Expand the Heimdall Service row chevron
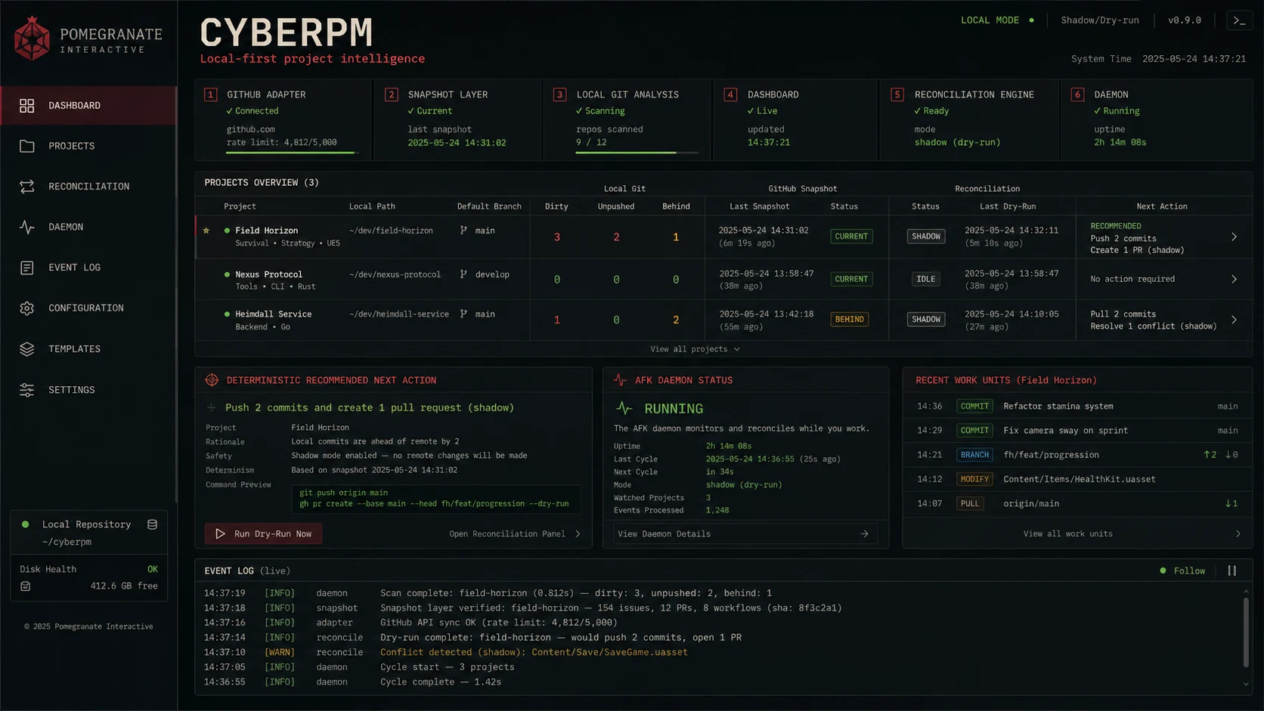This screenshot has width=1264, height=711. tap(1234, 320)
